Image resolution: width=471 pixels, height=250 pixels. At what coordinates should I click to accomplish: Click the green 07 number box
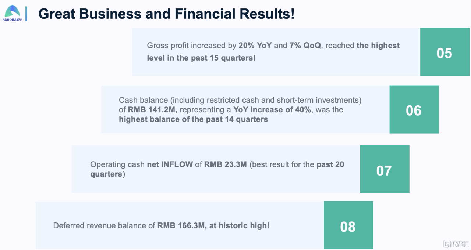[x=384, y=170]
